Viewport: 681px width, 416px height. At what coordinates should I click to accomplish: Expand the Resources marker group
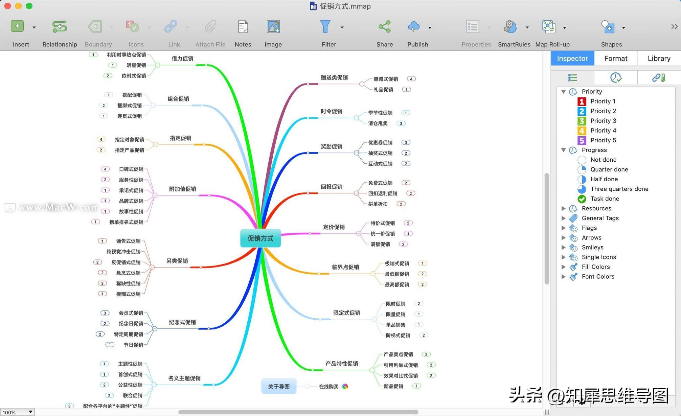(563, 208)
